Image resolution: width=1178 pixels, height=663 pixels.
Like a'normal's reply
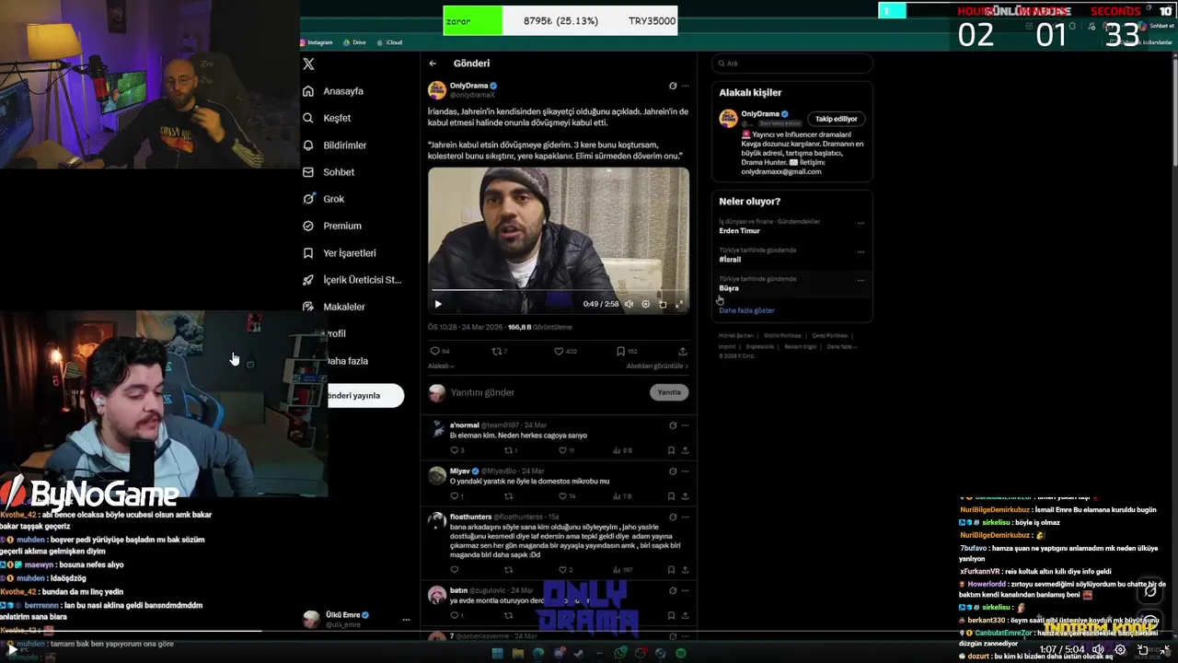pyautogui.click(x=567, y=450)
